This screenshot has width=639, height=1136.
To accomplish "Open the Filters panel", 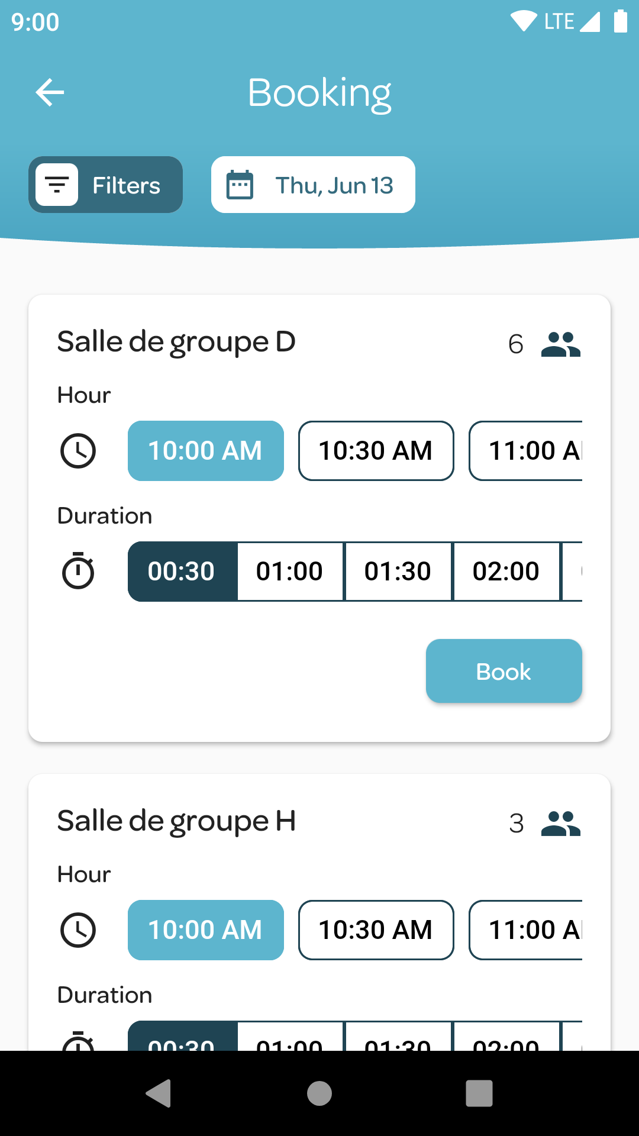I will pyautogui.click(x=106, y=185).
